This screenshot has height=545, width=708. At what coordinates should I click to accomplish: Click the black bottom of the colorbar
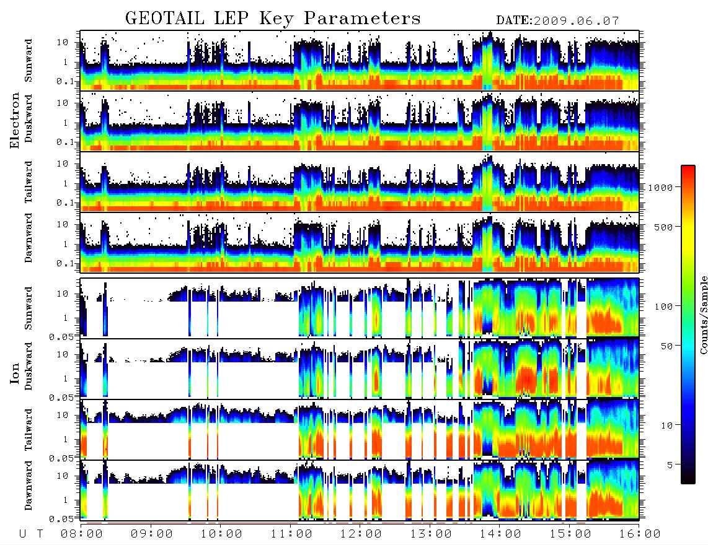point(688,476)
